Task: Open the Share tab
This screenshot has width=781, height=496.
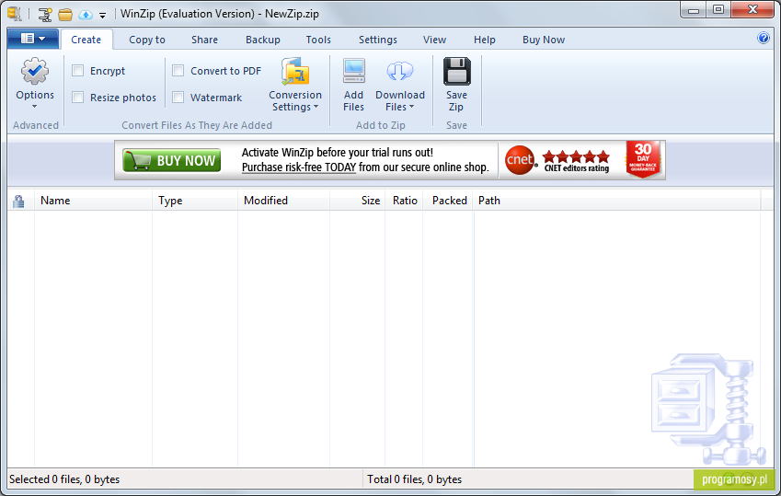Action: point(205,40)
